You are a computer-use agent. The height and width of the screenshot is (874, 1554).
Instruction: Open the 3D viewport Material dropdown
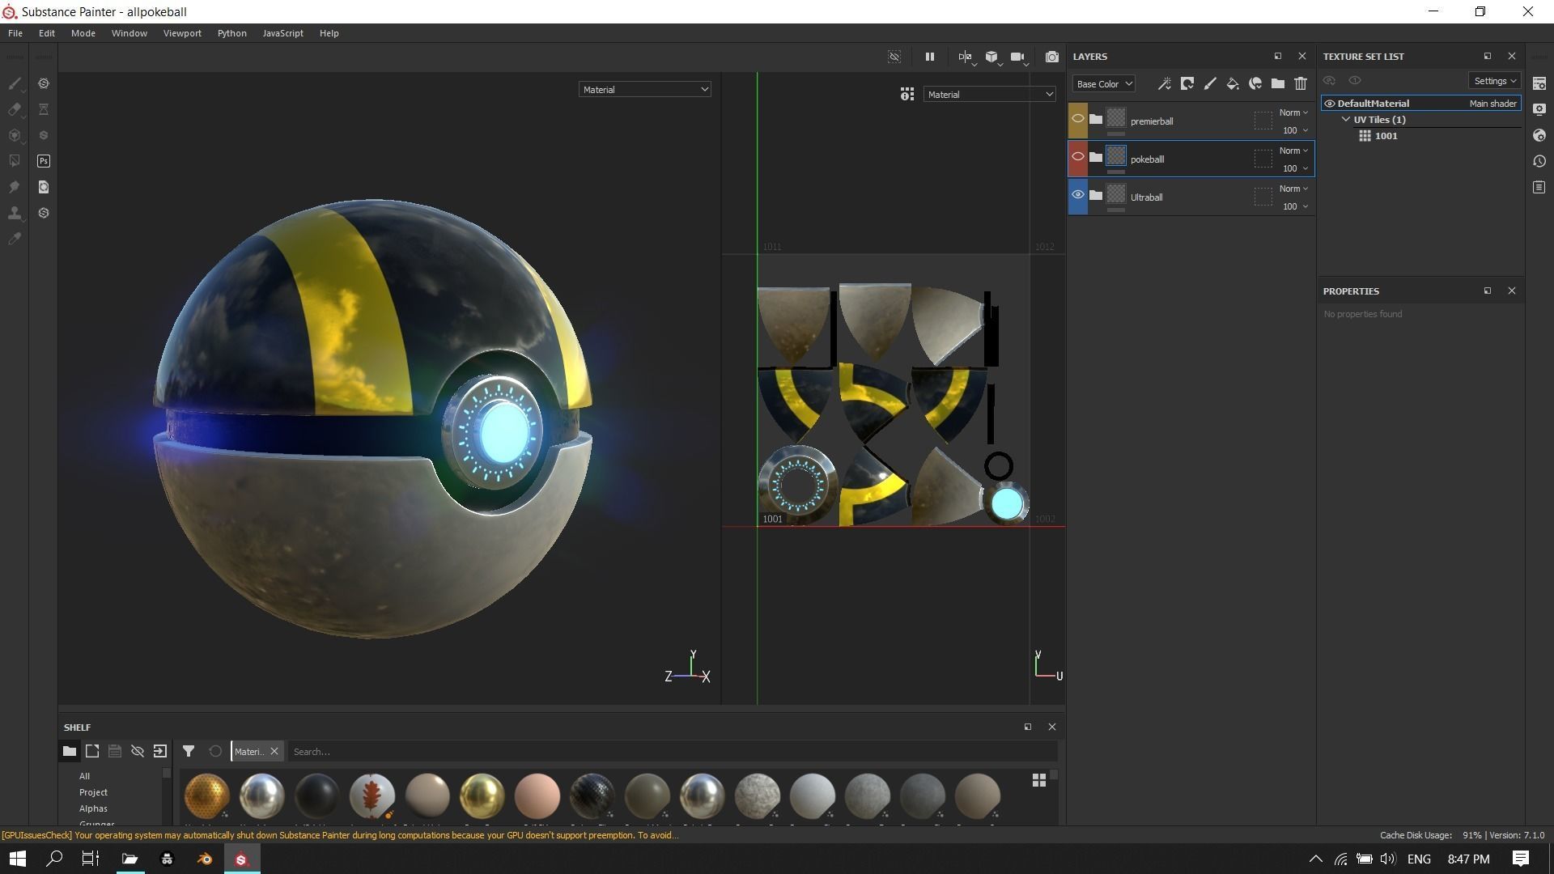[x=645, y=90]
